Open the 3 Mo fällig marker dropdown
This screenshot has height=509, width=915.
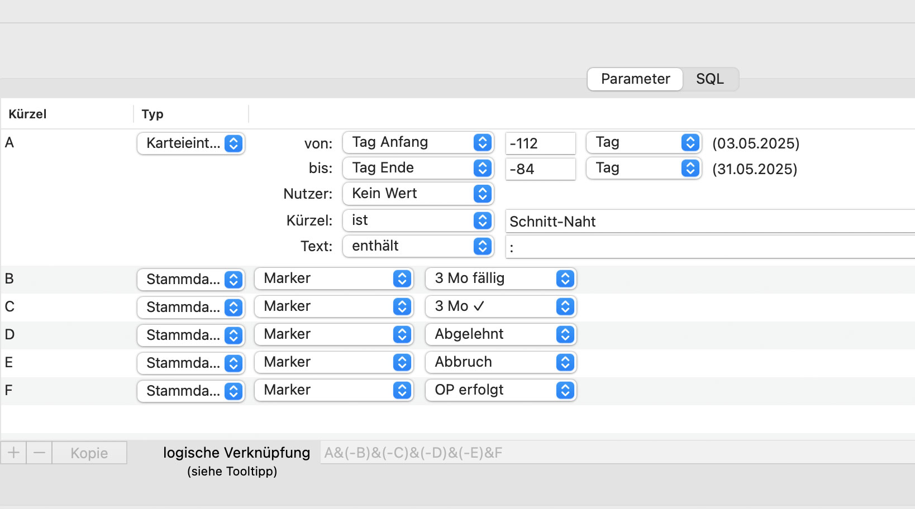[x=501, y=278]
